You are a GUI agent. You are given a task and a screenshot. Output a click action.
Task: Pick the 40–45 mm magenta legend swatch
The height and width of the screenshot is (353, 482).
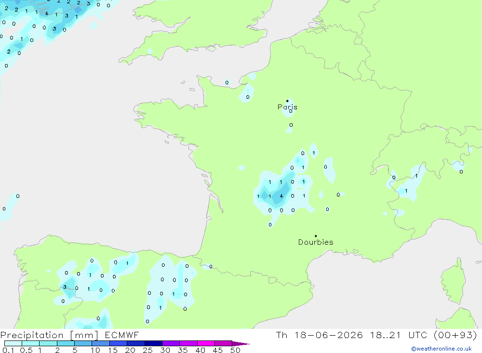206,343
